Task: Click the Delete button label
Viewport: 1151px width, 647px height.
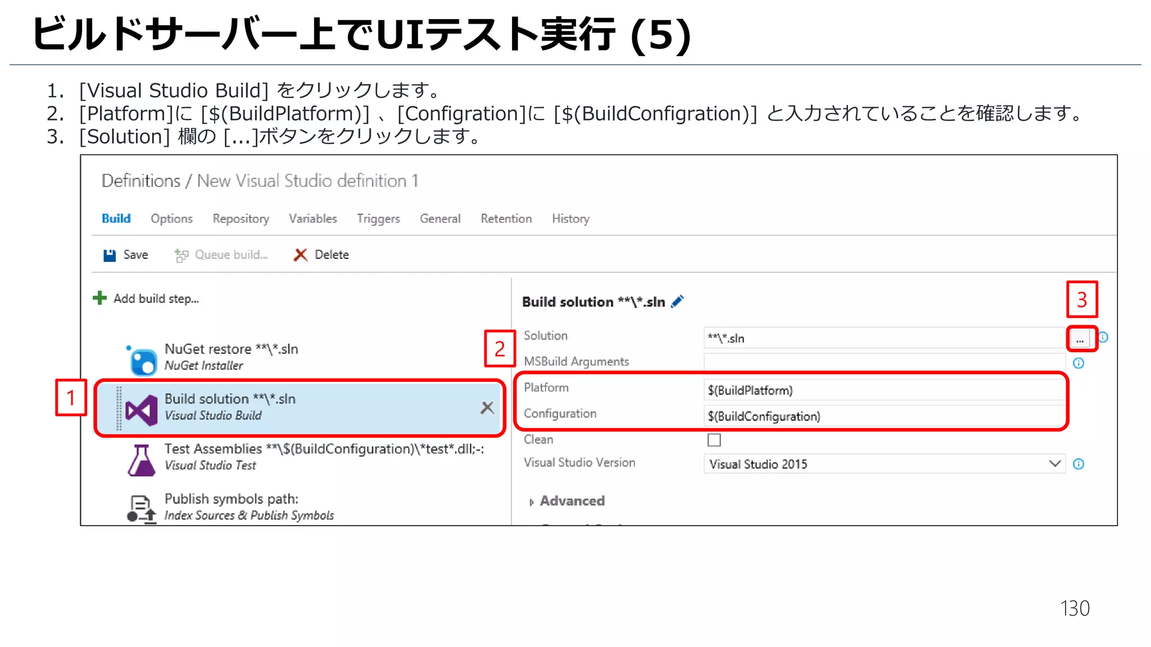Action: pos(332,255)
